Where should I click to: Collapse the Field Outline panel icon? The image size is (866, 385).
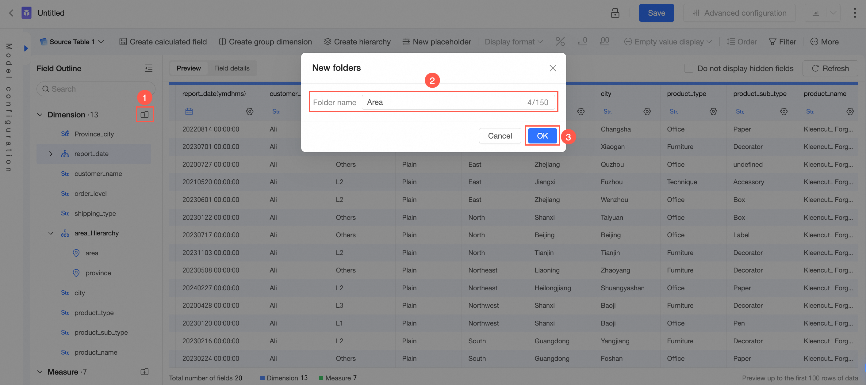point(149,68)
